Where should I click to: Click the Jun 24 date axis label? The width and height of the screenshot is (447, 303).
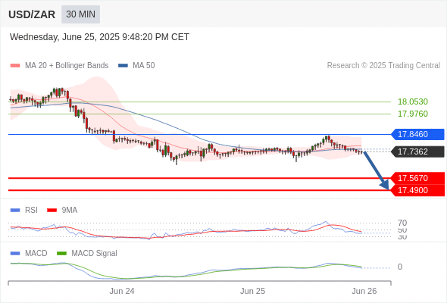pyautogui.click(x=122, y=292)
